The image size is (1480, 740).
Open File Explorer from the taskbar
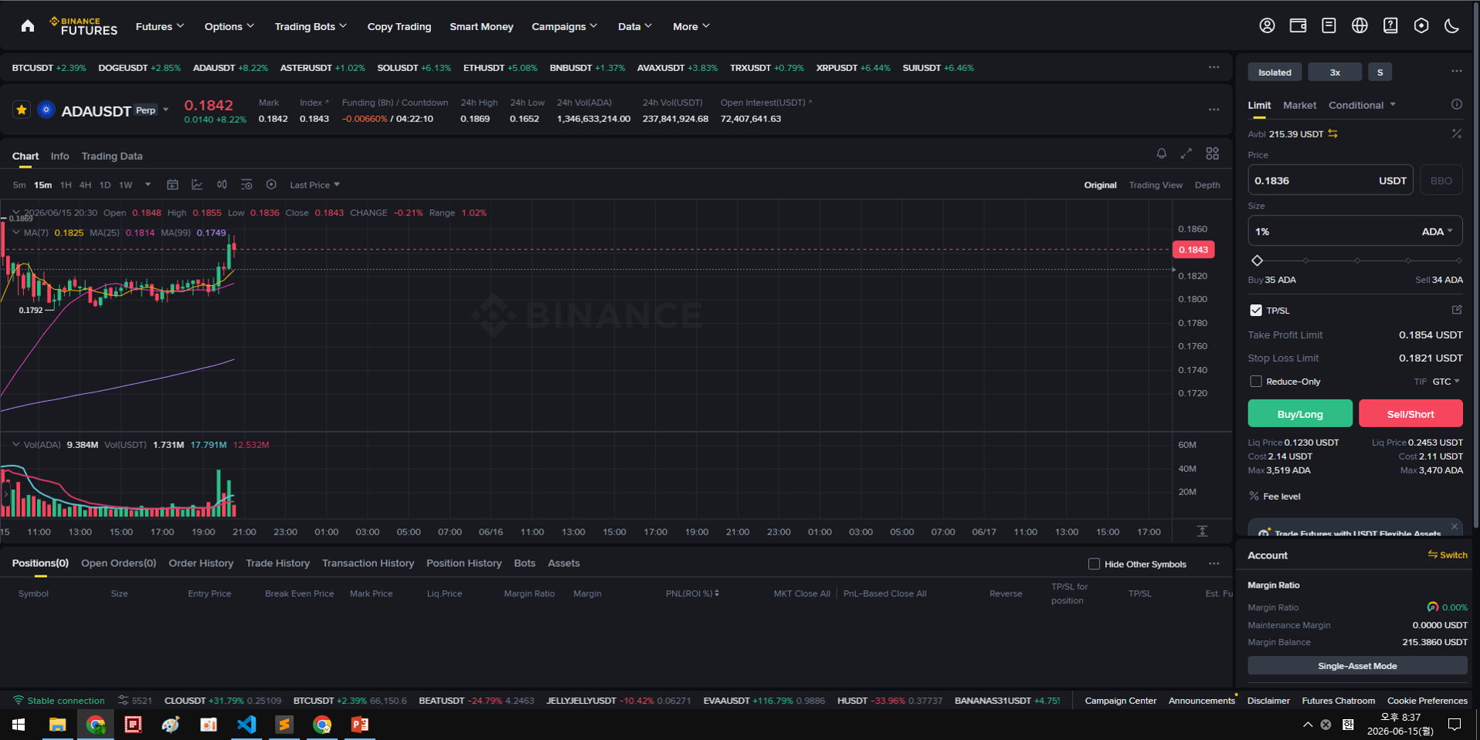pos(57,725)
